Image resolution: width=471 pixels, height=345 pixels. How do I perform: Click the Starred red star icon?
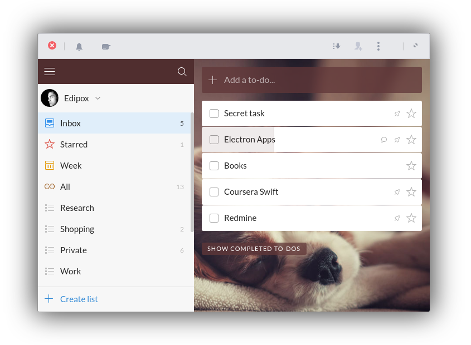(50, 144)
